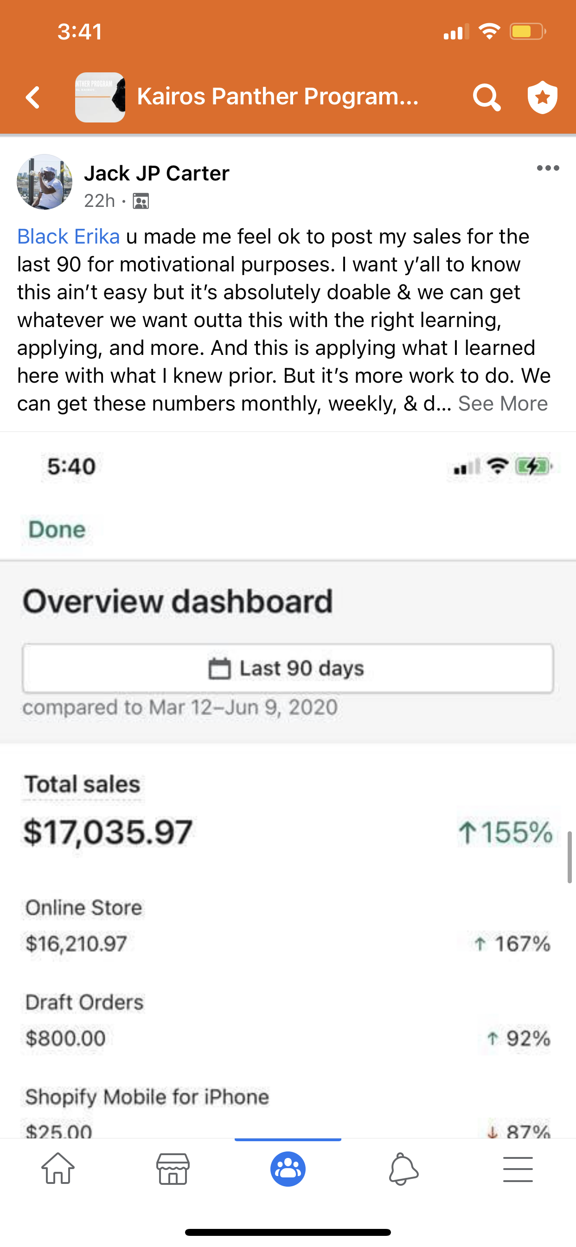Screen dimensions: 576x1247
Task: Tap the Total sales $17,035.97 figure
Action: 108,833
